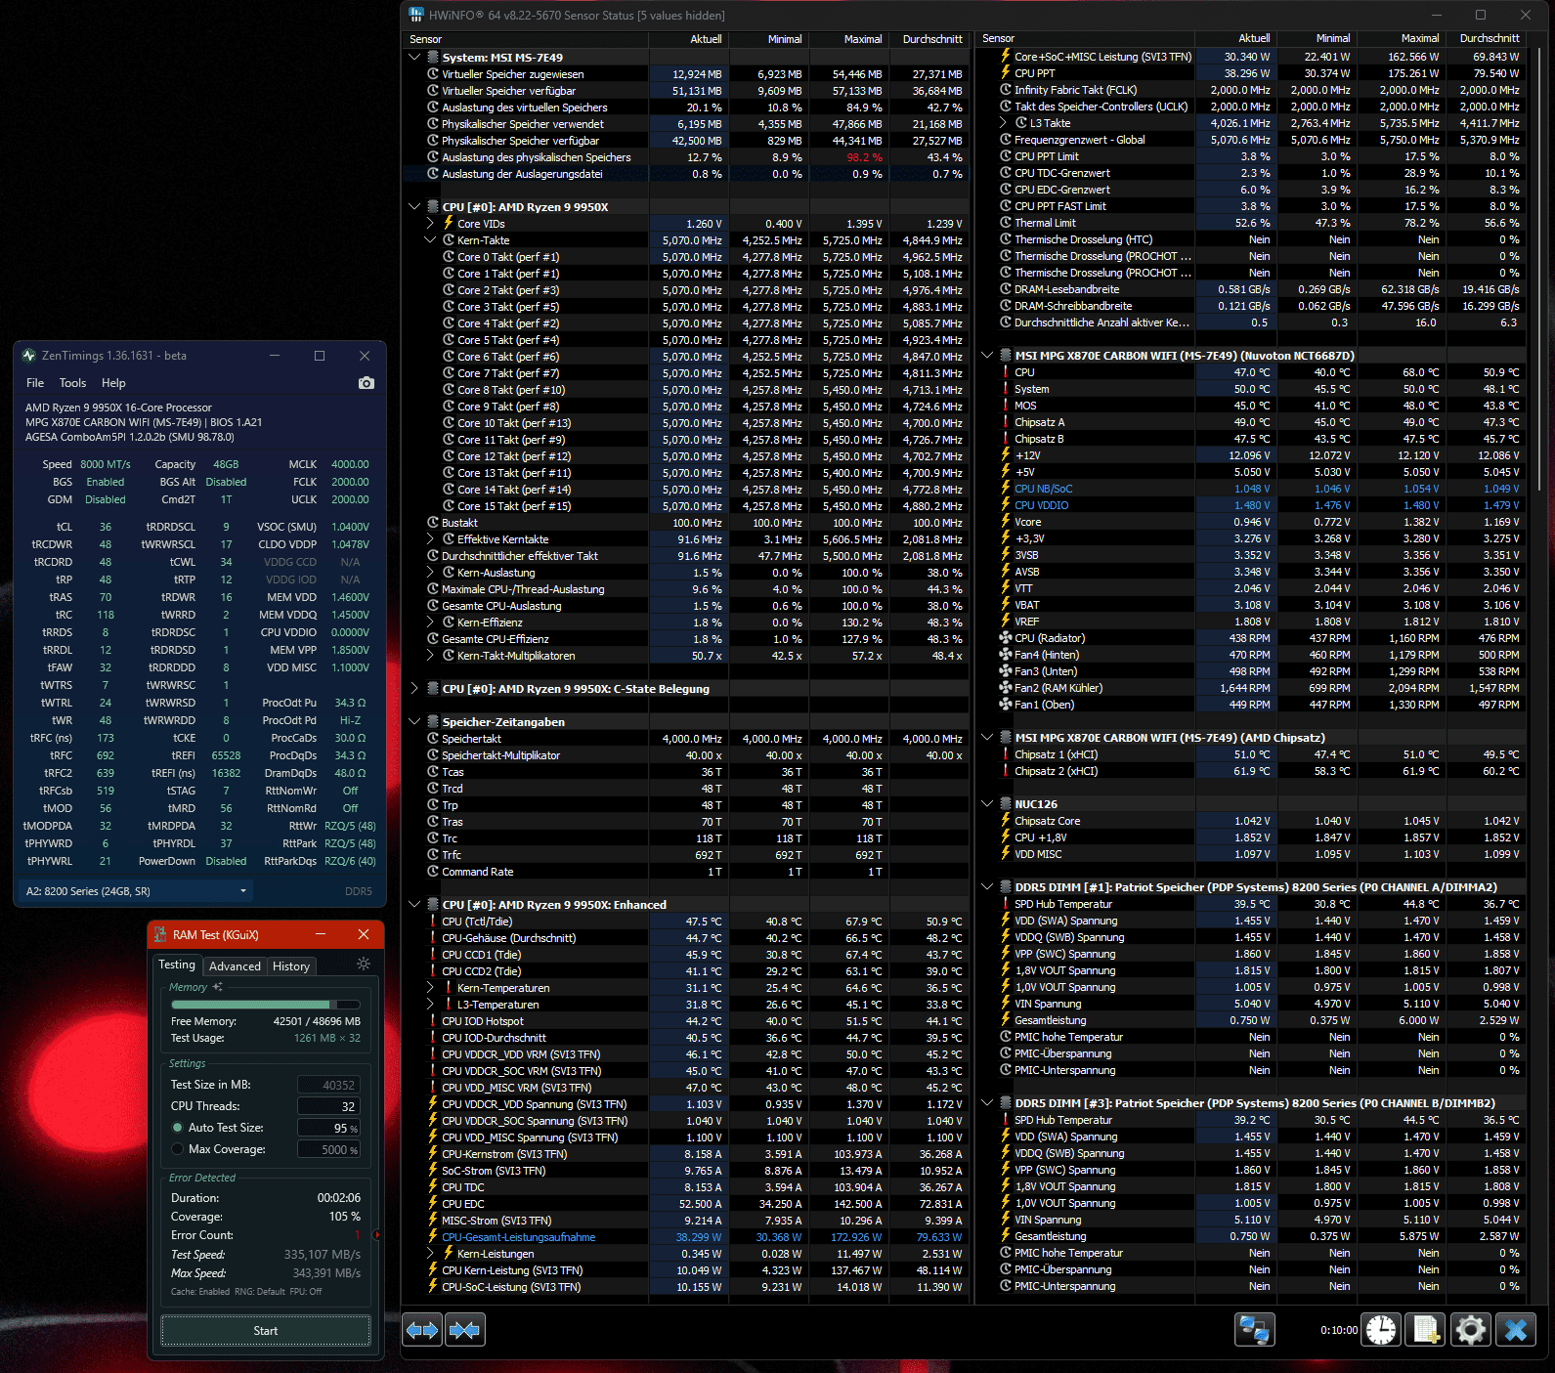Switch to the History tab in RAM Test

tap(291, 966)
